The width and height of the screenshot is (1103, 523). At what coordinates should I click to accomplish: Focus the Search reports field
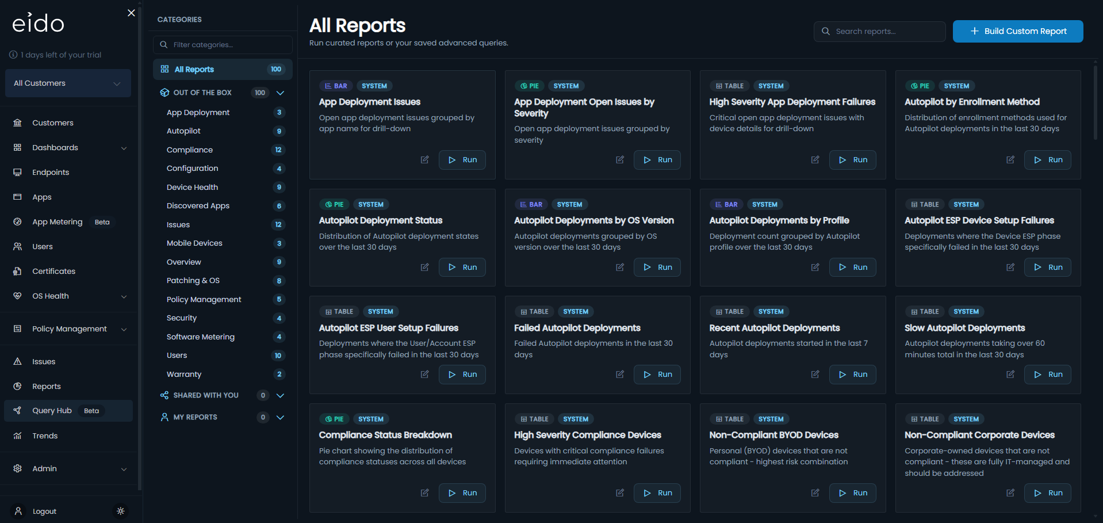click(879, 31)
